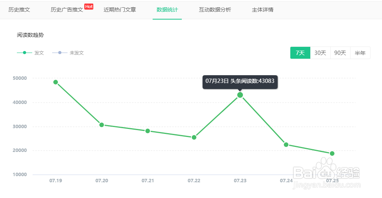382x198 pixels.
Task: Click the 07.22 data point
Action: pyautogui.click(x=194, y=137)
